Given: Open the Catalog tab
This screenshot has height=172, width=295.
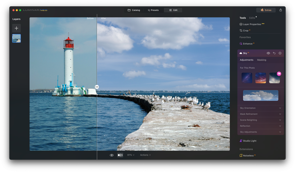Looking at the screenshot, I should pyautogui.click(x=134, y=10).
